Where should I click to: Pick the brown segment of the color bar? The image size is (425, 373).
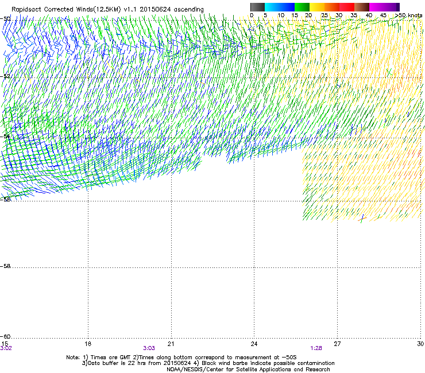362,7
